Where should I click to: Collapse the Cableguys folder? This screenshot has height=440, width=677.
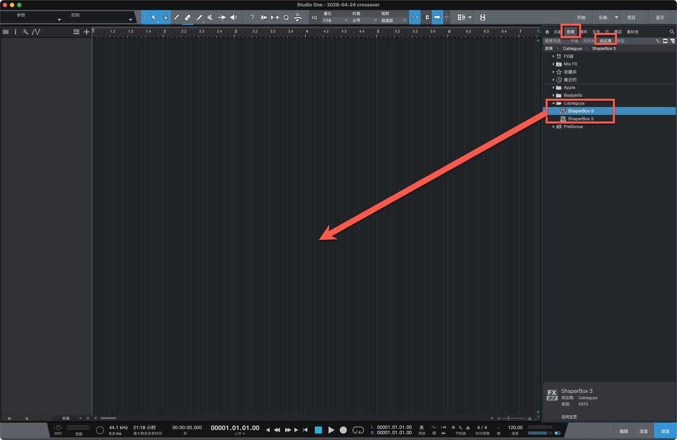click(554, 103)
